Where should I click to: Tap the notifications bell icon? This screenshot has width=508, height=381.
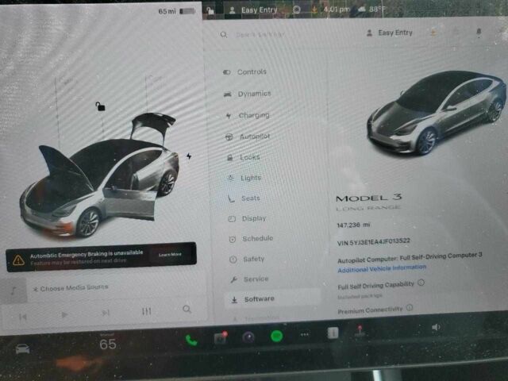479,32
